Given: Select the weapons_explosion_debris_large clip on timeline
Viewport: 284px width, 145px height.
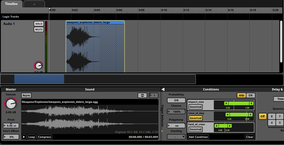Looking at the screenshot, I should (x=95, y=47).
